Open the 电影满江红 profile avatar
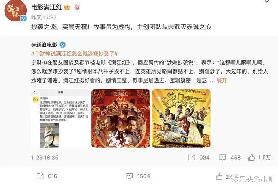278x187 pixels. tap(16, 11)
